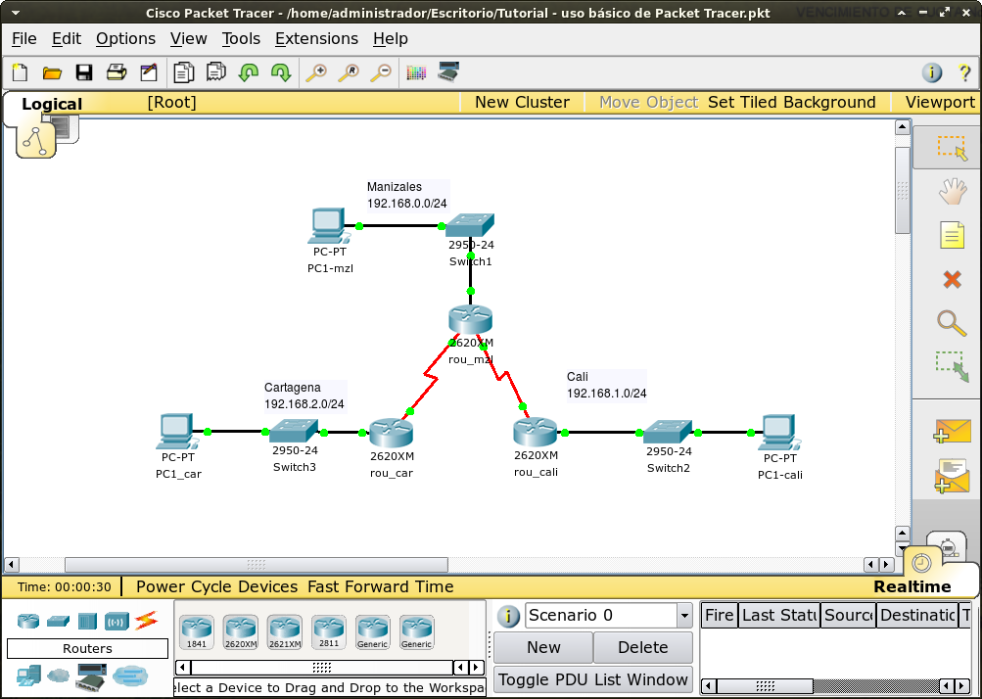Choose the Place Note tool

coord(952,236)
